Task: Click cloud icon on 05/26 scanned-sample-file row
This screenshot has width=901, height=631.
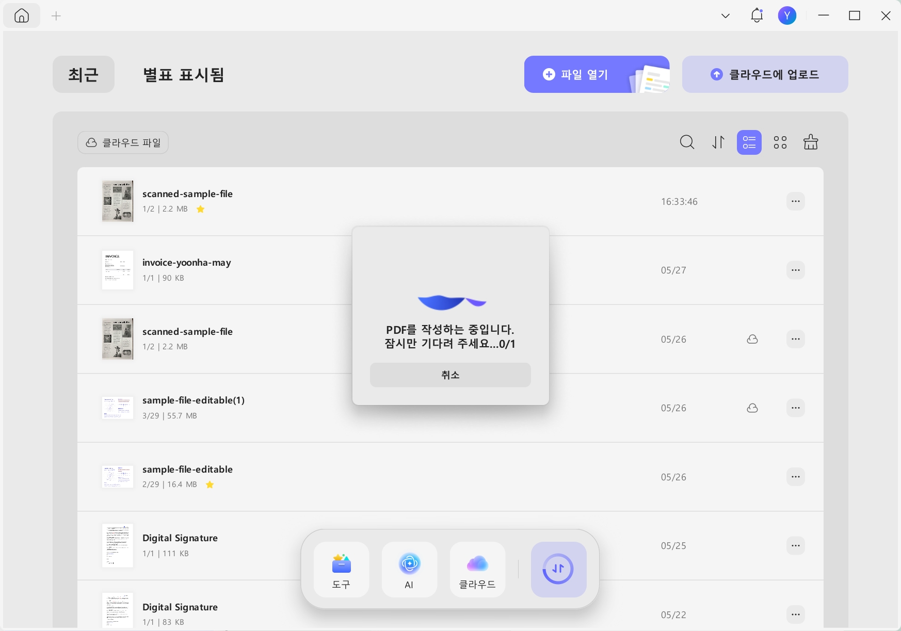Action: pyautogui.click(x=752, y=339)
